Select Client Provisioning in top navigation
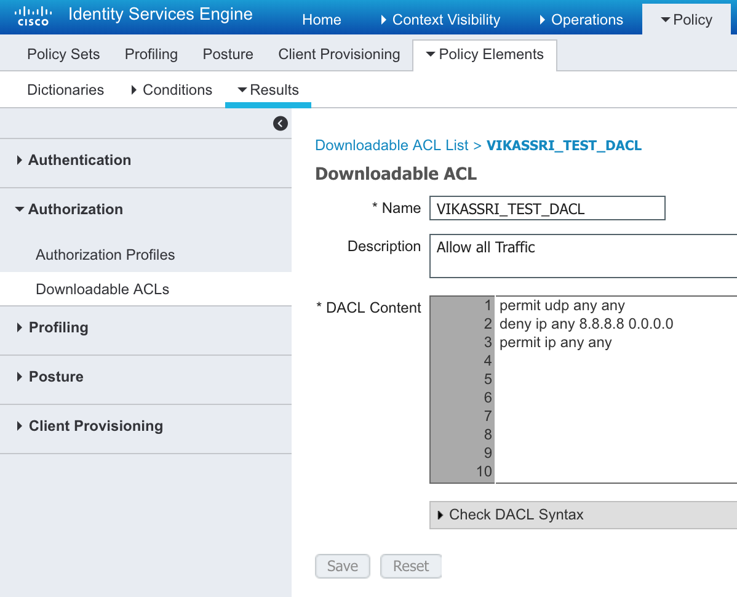This screenshot has height=597, width=737. pos(339,54)
